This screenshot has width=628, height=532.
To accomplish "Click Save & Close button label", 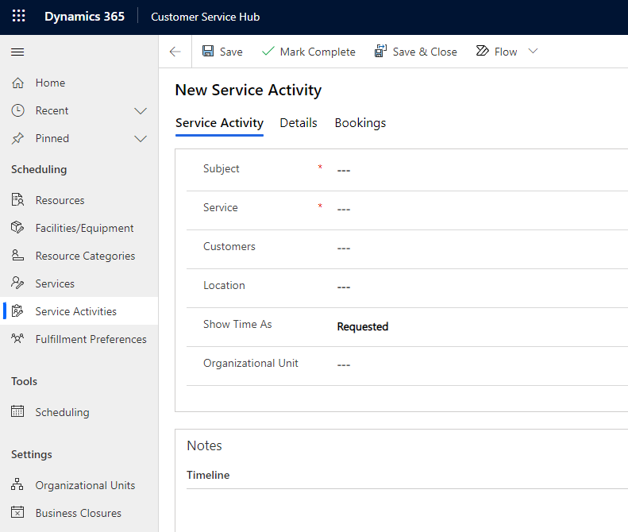I will (425, 52).
